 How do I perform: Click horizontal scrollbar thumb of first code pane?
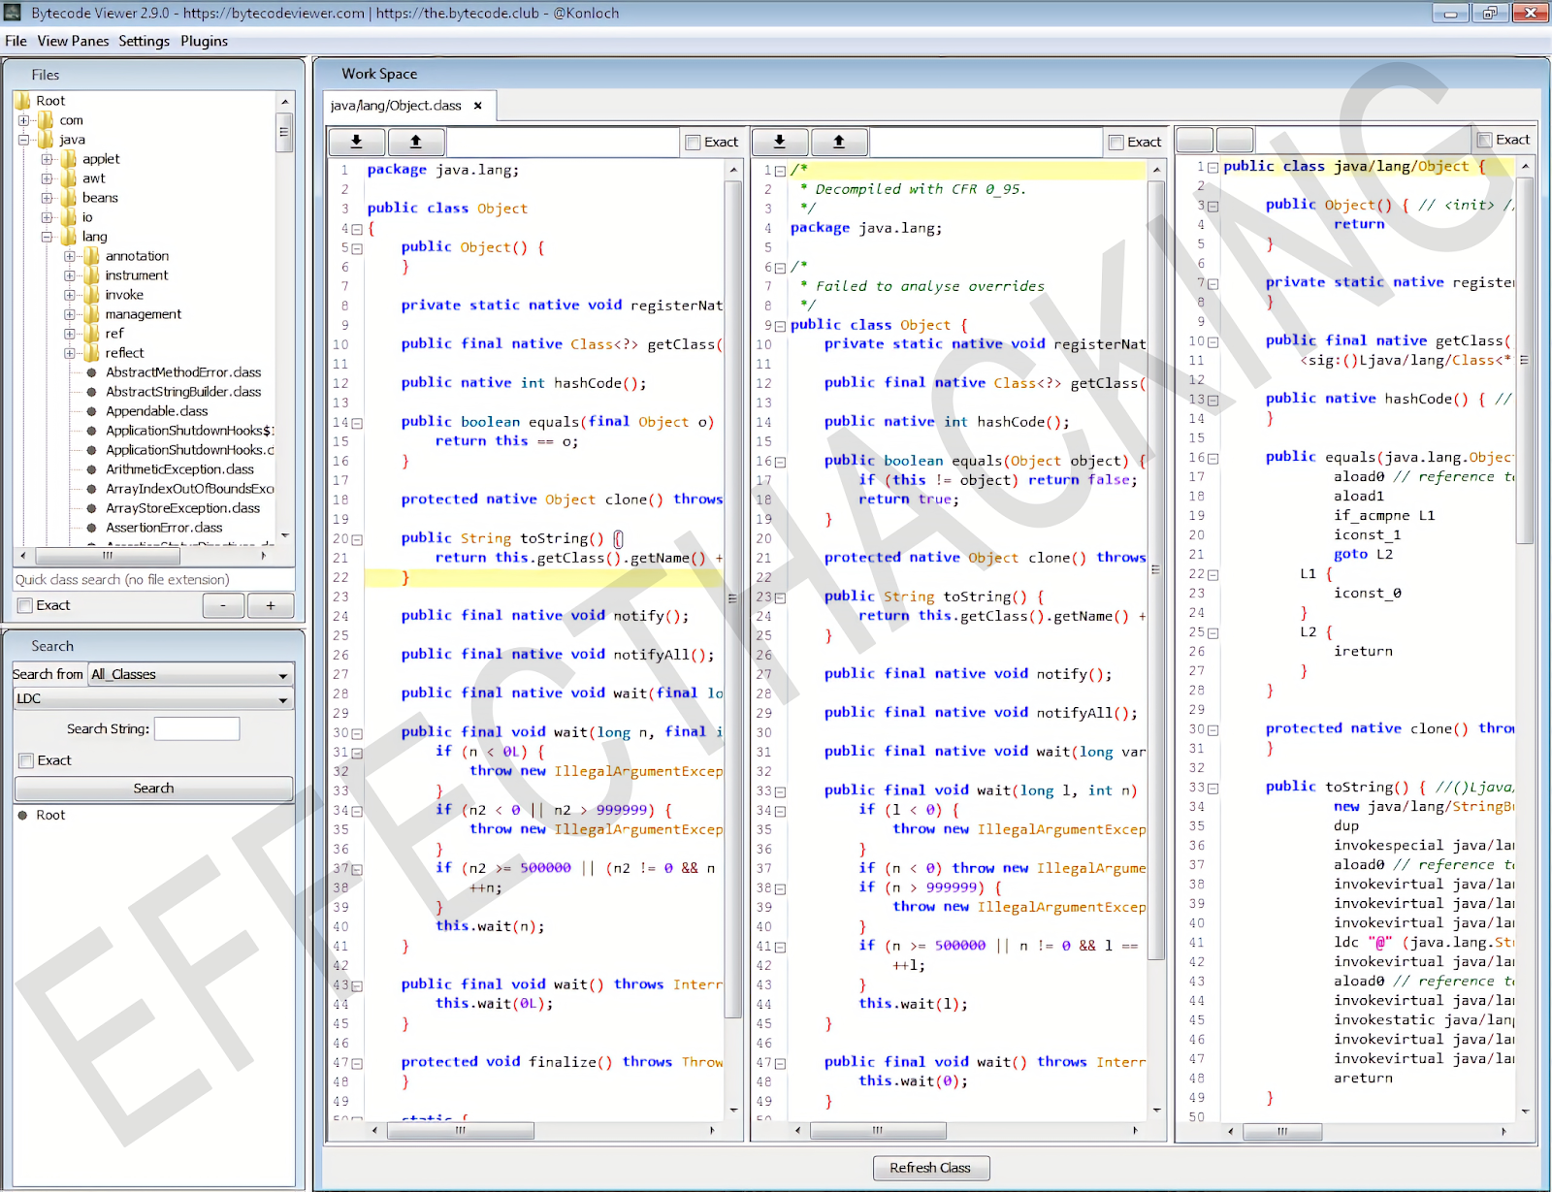click(460, 1131)
